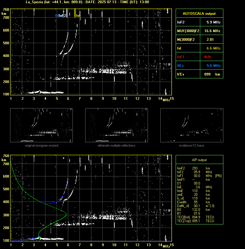This screenshot has height=249, width=245.
Task: Click the 'ymE 20 km' row
Action: pyautogui.click(x=194, y=195)
